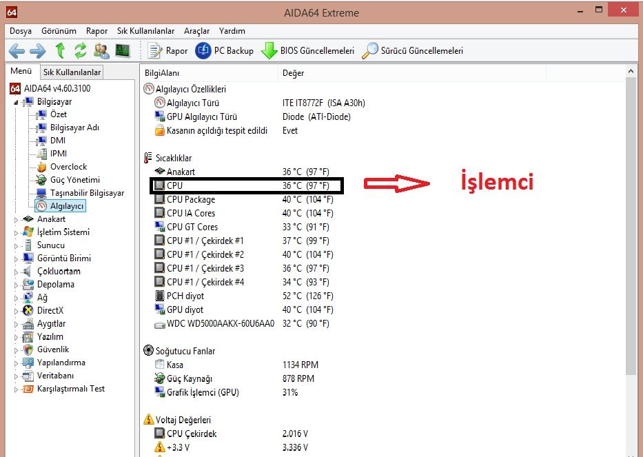Select GPU Algılayıcı Türü row
This screenshot has height=457, width=643.
252,117
